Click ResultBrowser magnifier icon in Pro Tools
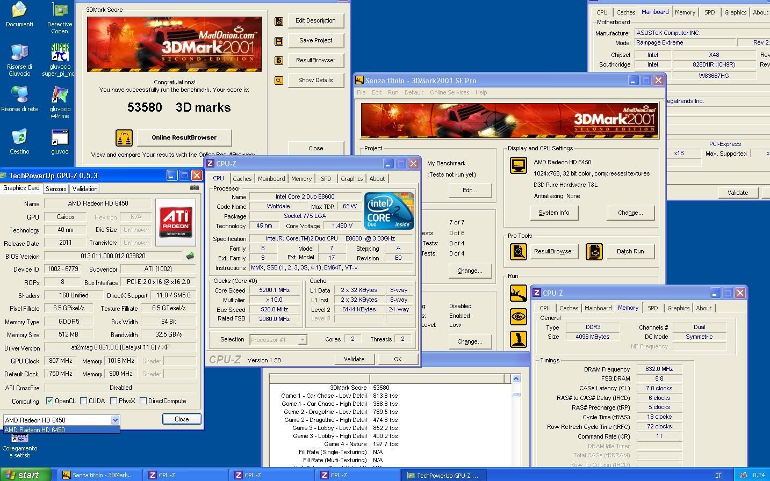This screenshot has height=481, width=770. click(519, 251)
